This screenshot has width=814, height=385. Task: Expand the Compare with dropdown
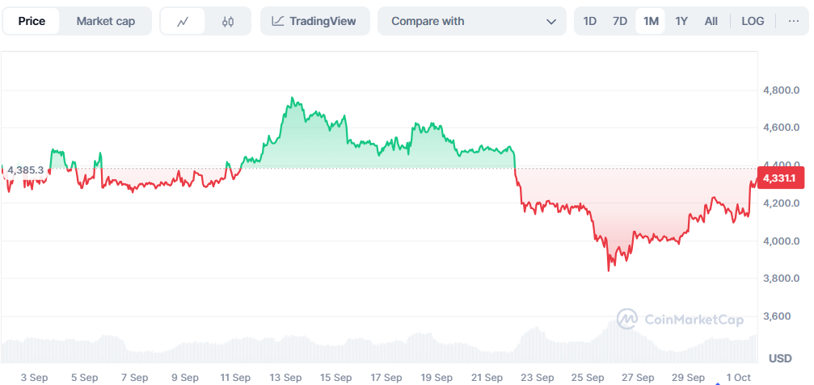471,21
